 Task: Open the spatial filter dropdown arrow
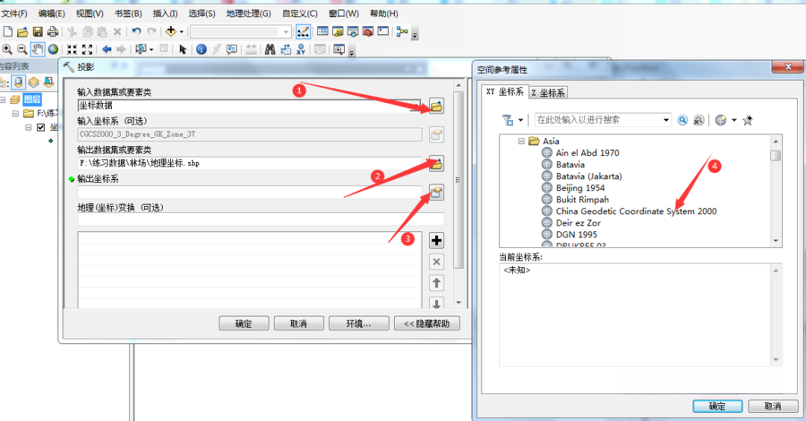click(x=521, y=120)
